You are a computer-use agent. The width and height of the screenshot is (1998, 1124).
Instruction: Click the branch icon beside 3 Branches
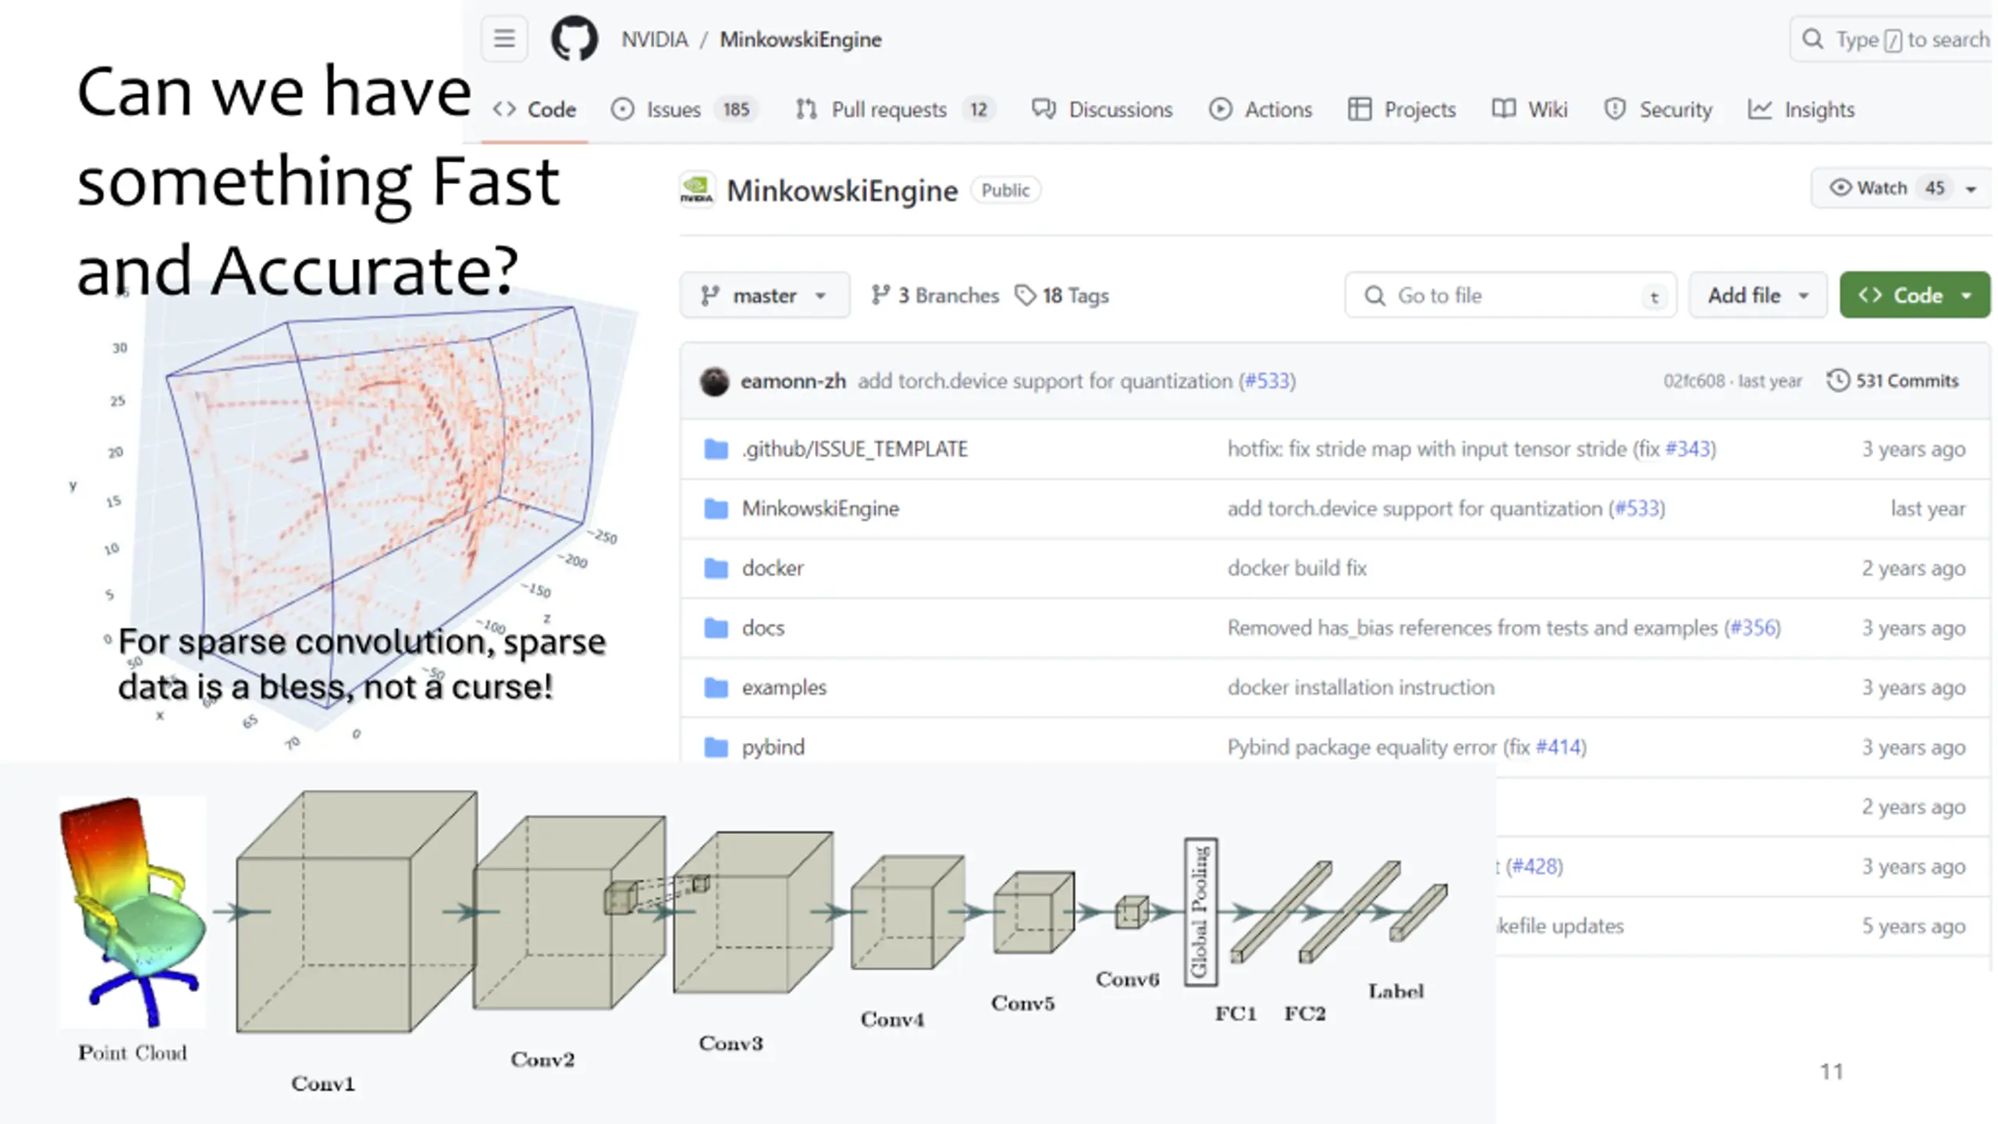880,295
